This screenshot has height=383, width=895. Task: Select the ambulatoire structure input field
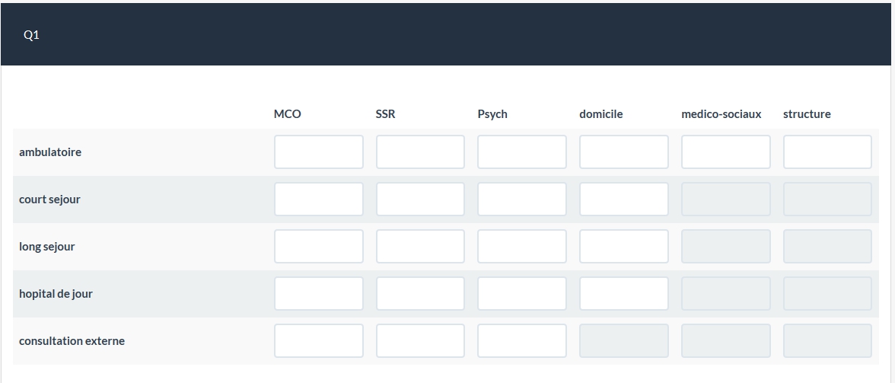tap(827, 152)
